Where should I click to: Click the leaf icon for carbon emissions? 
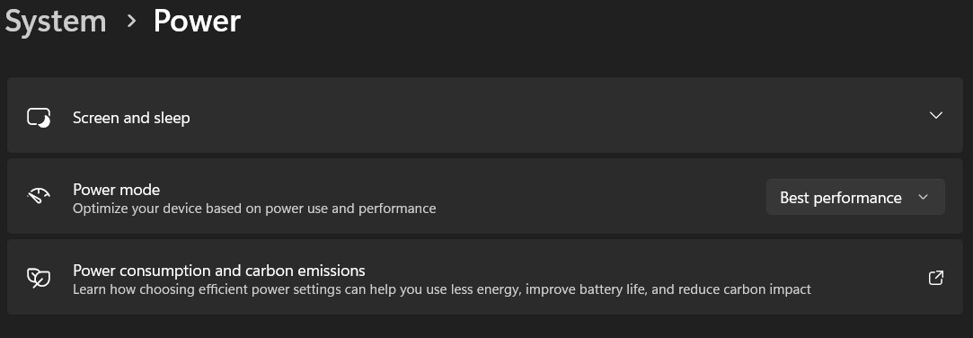[x=39, y=278]
